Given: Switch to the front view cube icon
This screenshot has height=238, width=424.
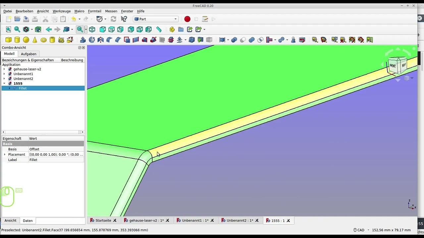Looking at the screenshot, I should [103, 29].
